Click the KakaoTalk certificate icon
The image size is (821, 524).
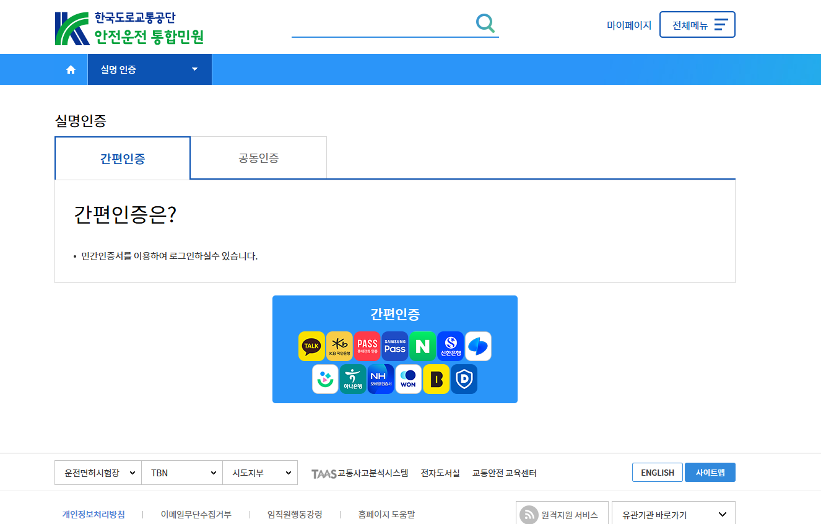click(x=311, y=346)
